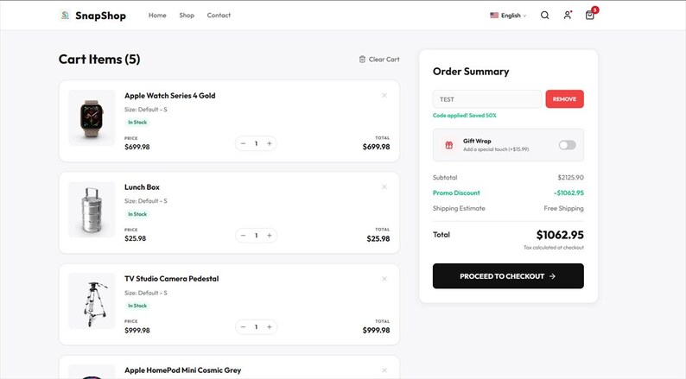Increase TV Studio Camera Pedestal quantity
The width and height of the screenshot is (686, 379).
(x=270, y=327)
